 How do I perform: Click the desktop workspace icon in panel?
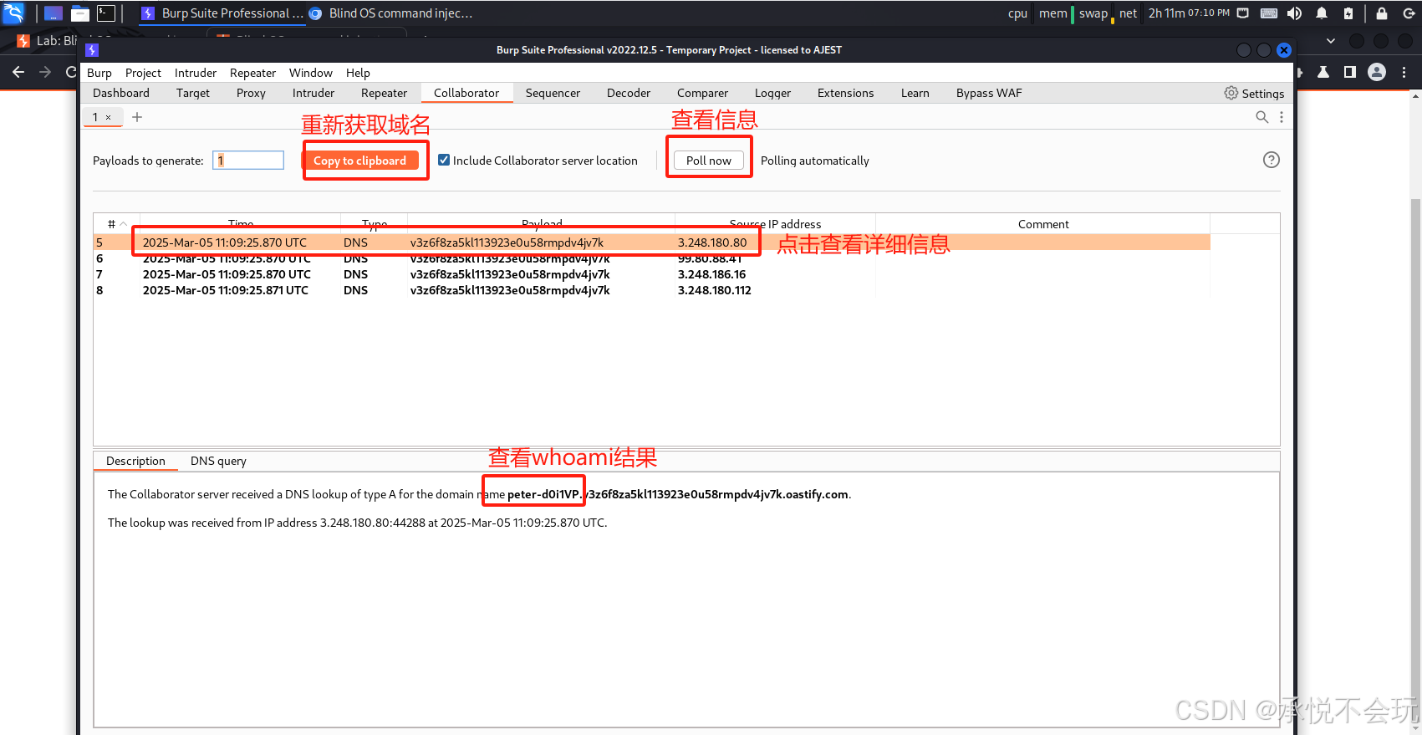54,13
